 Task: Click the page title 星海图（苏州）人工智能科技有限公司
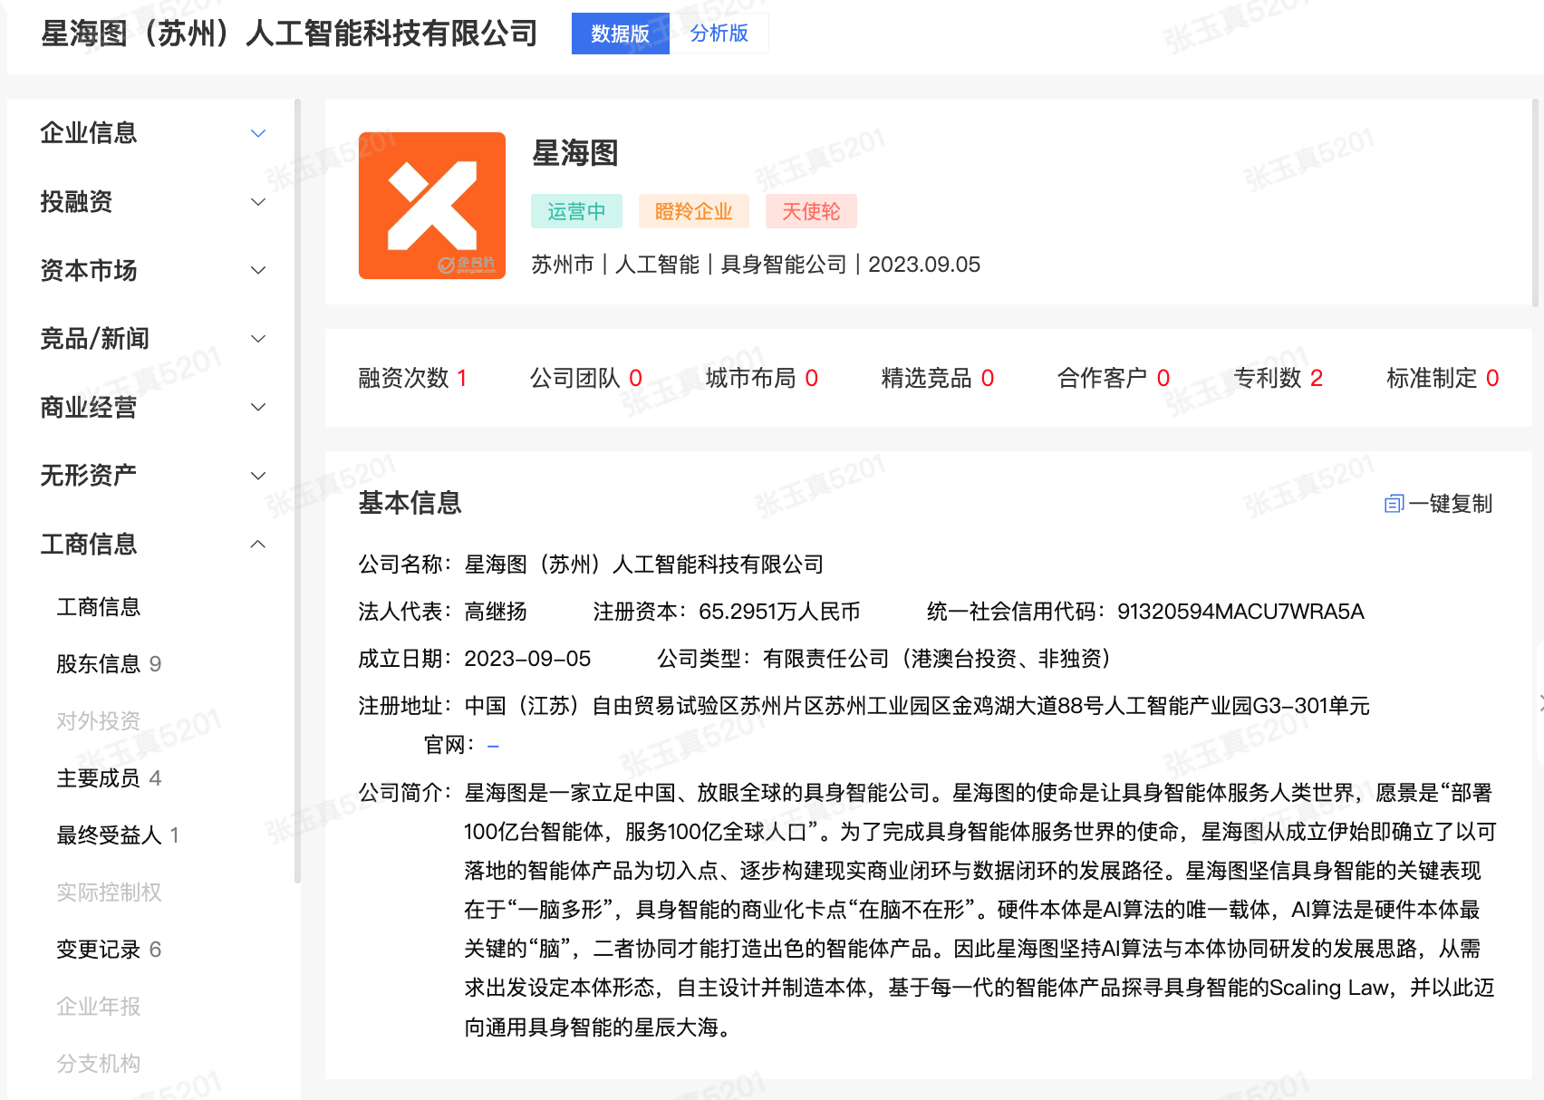coord(290,34)
